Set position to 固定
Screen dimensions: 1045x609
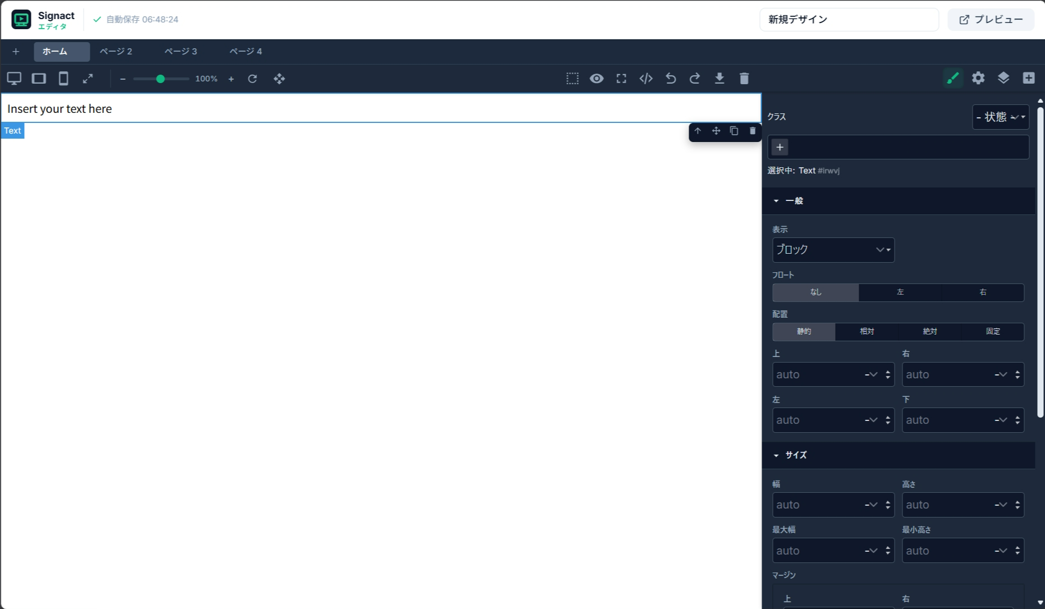point(993,332)
